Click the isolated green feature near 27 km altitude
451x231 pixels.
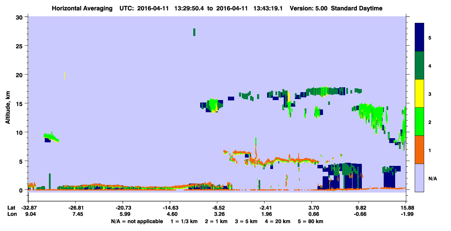point(194,32)
